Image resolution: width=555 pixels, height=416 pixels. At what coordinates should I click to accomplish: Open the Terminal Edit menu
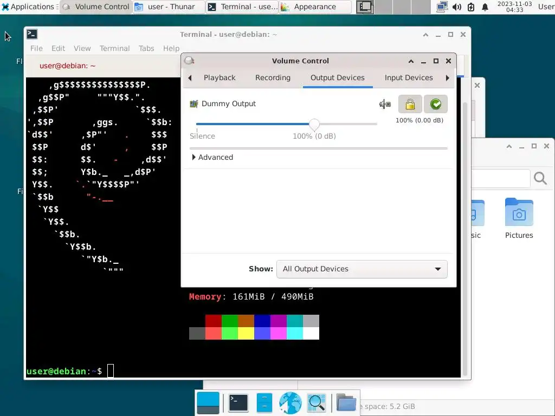[x=58, y=48]
